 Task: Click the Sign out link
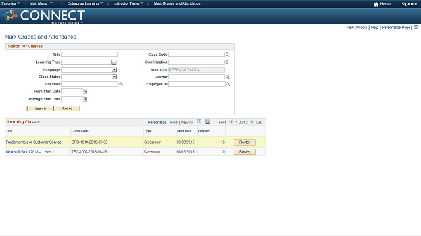point(409,4)
